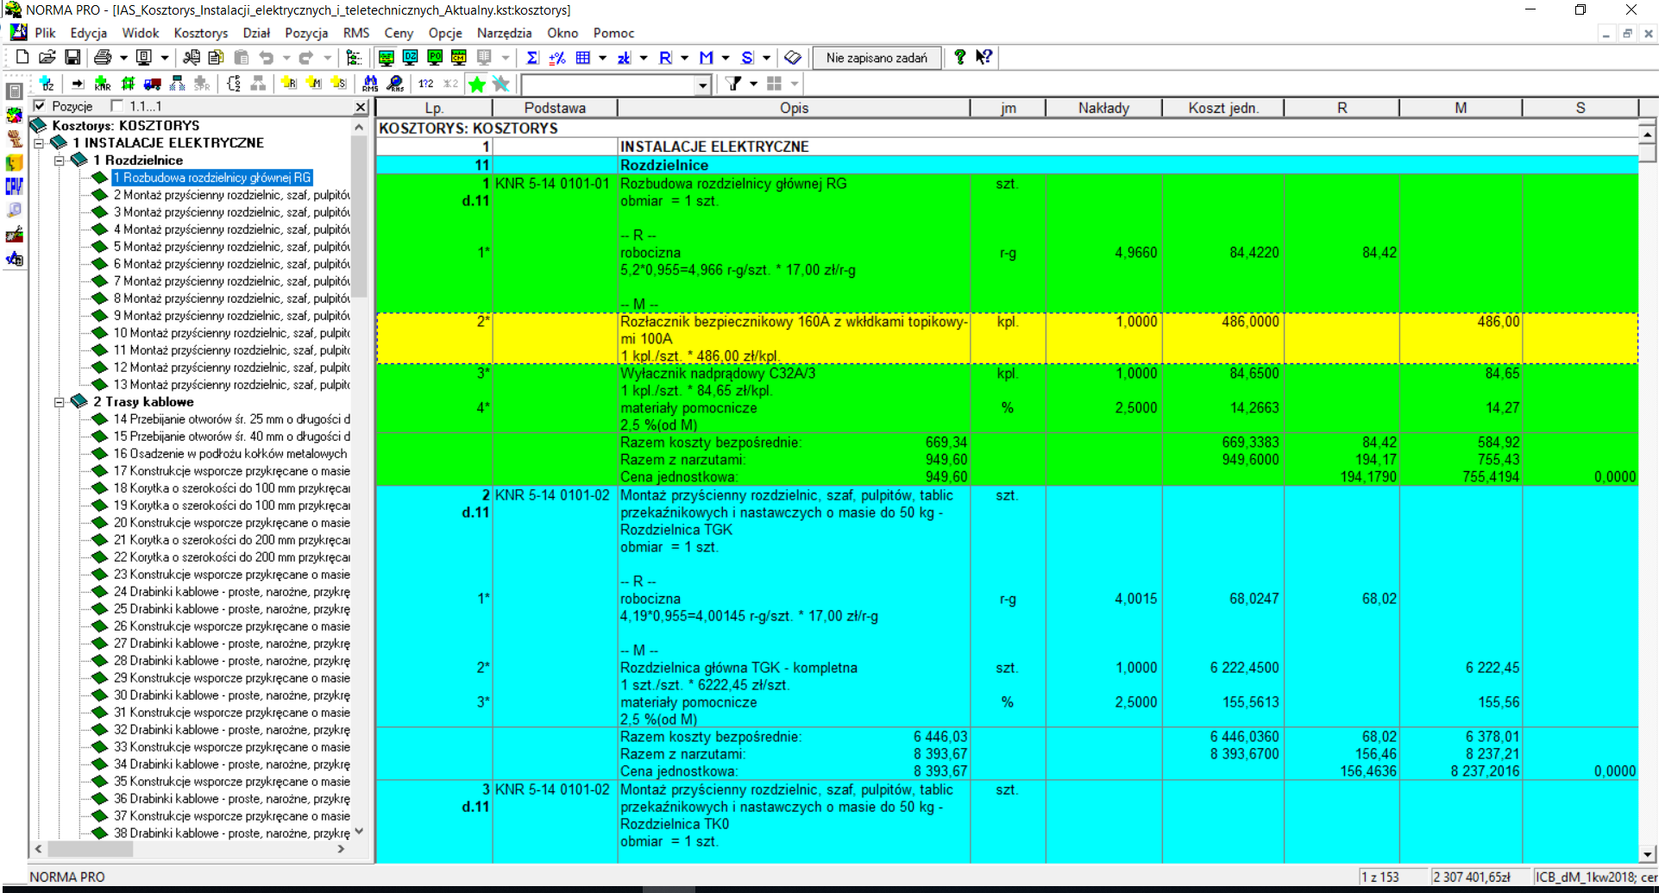This screenshot has width=1659, height=893.
Task: Collapse the 1 INSTALACJE ELEKTRYCZNE tree node
Action: [x=39, y=143]
